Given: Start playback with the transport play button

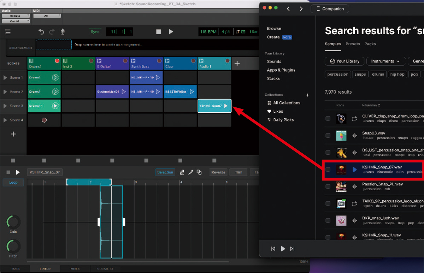Looking at the screenshot, I should [171, 32].
